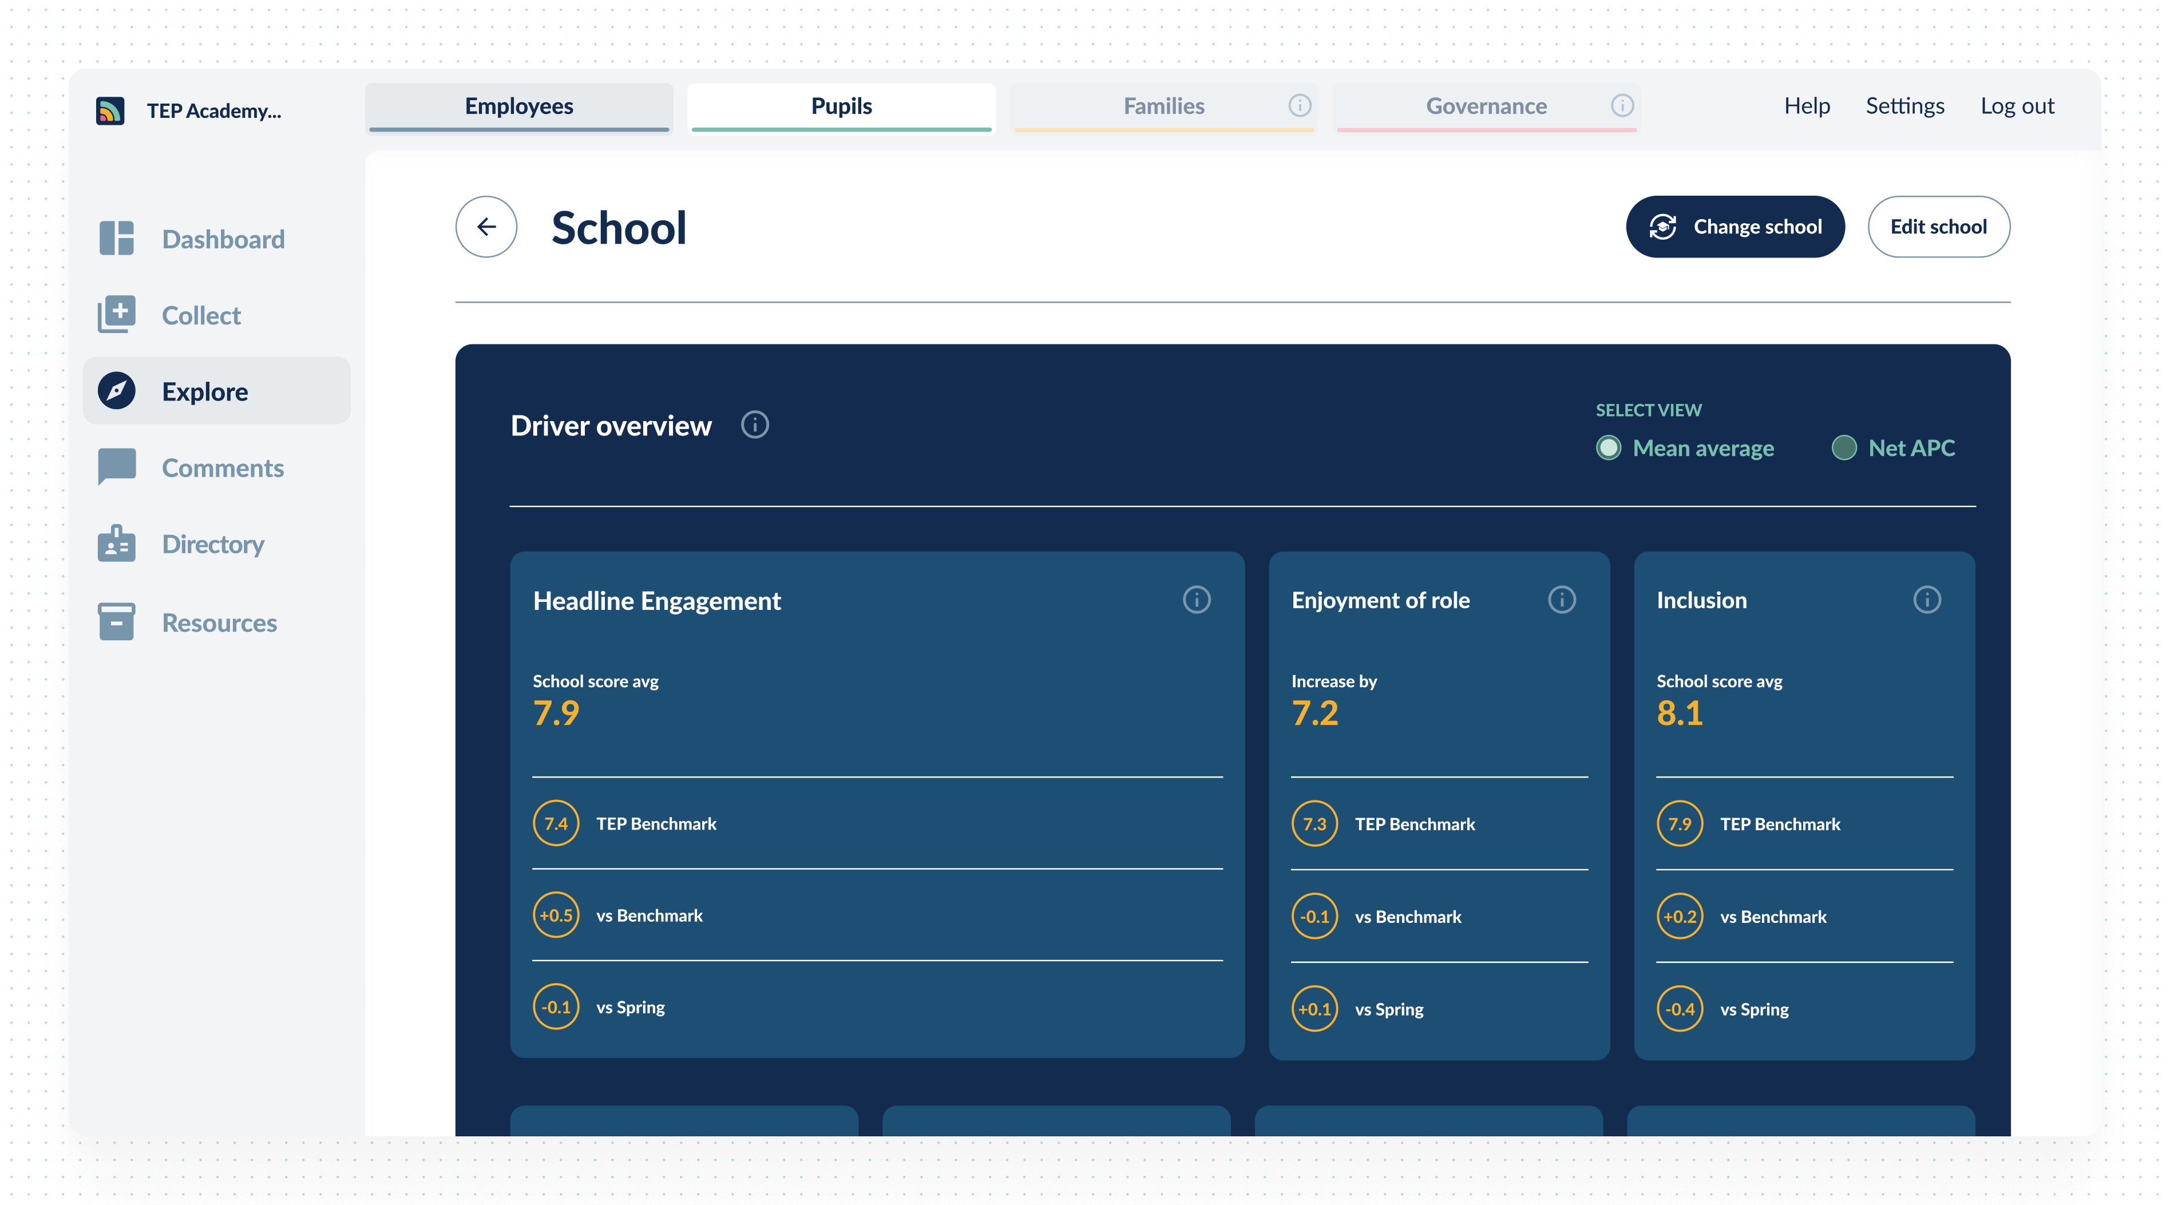The image size is (2170, 1205).
Task: Open the Explore menu item
Action: coord(217,391)
